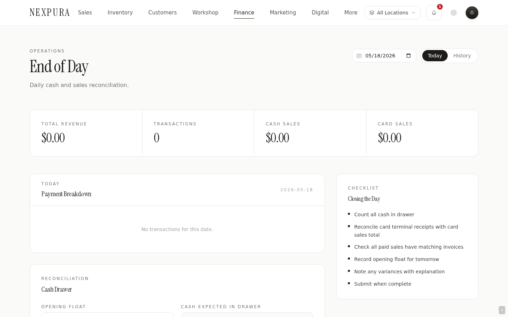Screen dimensions: 508x317
Task: Click the Closing the Day heading
Action: pos(364,199)
